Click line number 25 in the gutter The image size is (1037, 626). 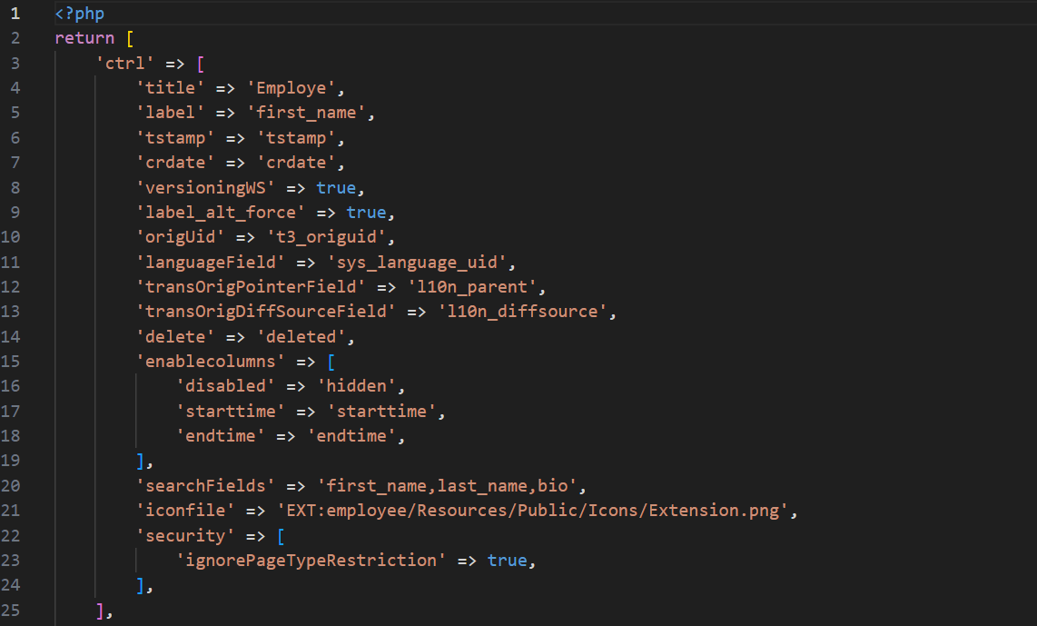[15, 610]
